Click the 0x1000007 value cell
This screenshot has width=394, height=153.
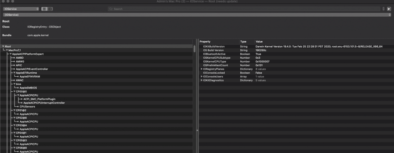pyautogui.click(x=262, y=61)
